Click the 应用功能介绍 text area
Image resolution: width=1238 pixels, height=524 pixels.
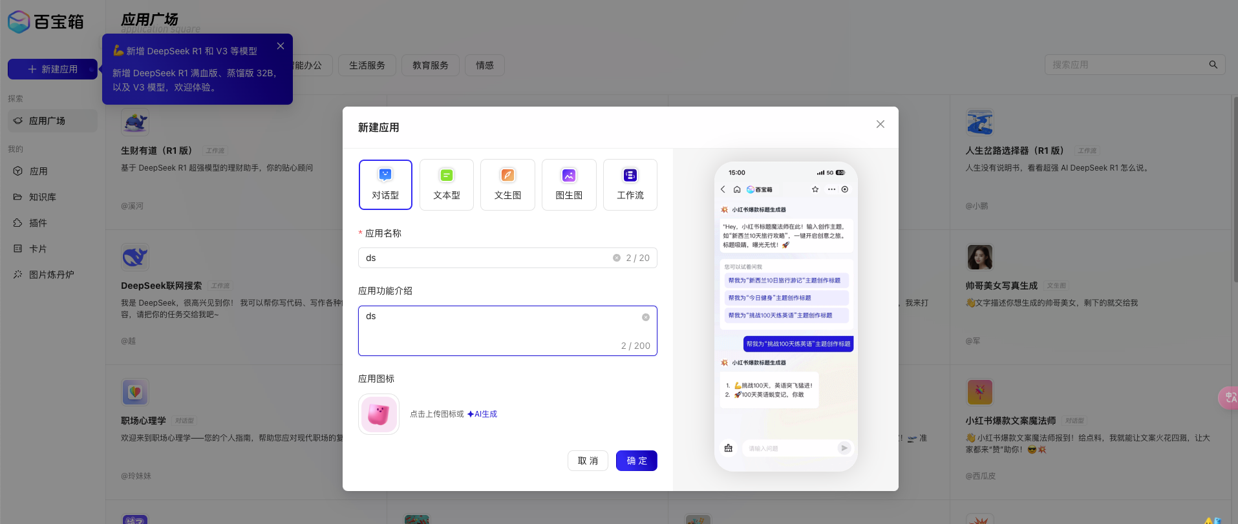click(x=507, y=331)
